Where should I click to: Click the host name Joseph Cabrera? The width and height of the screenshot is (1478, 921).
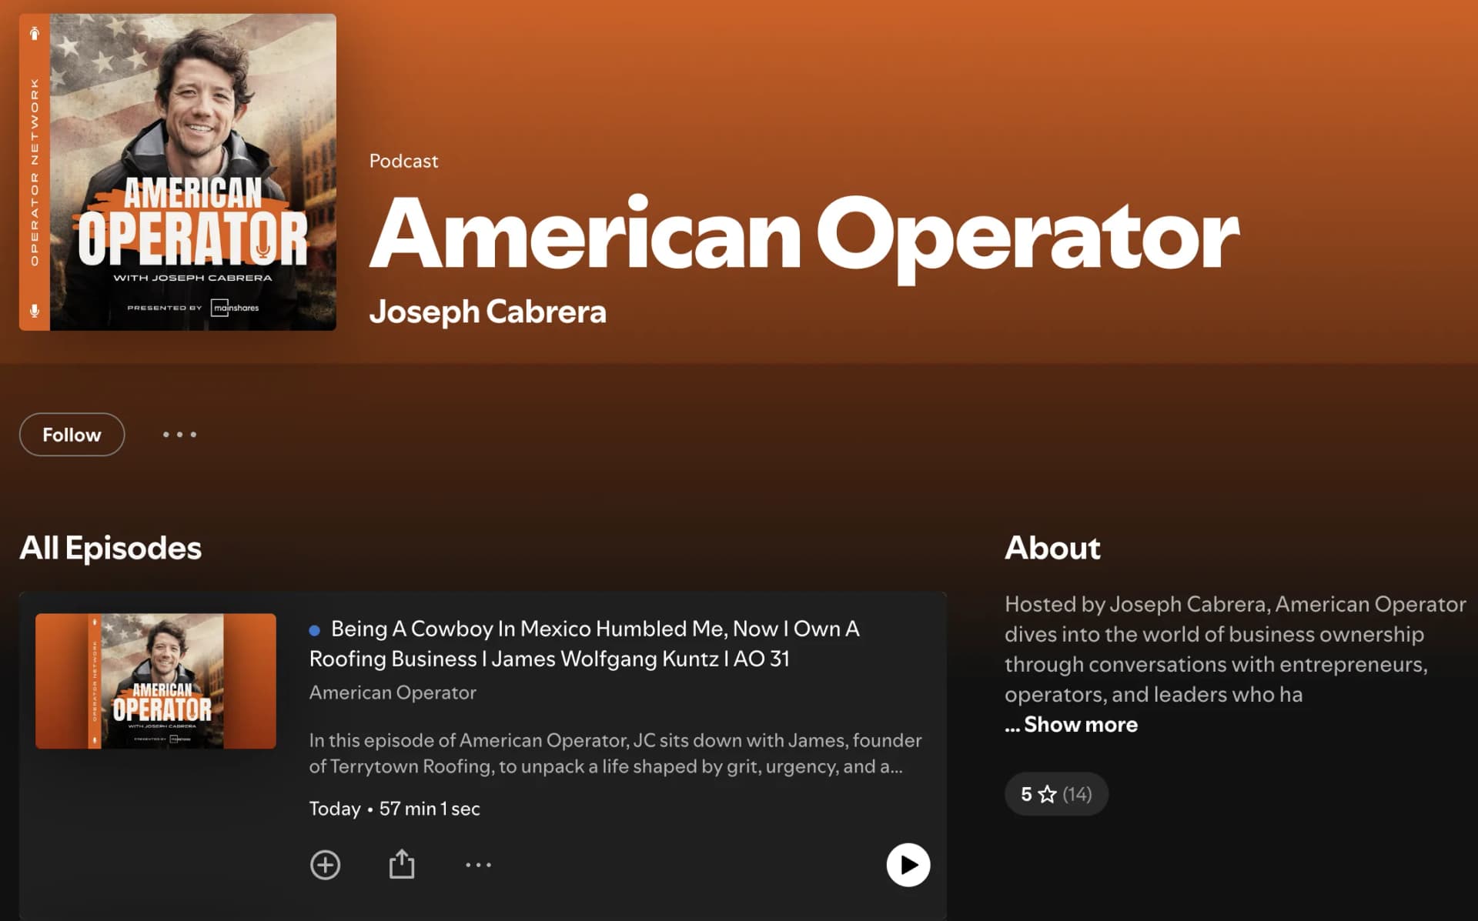487,312
